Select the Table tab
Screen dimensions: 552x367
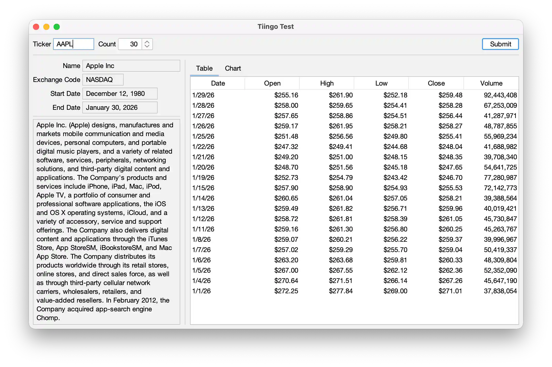[204, 68]
